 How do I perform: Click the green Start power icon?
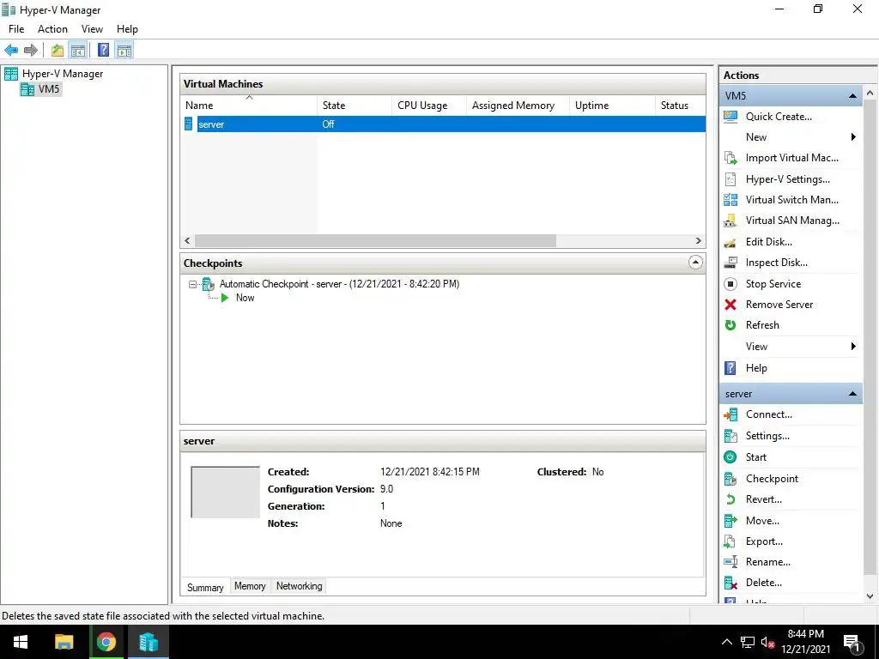[730, 457]
